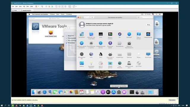Click the Windows Start button
The image size is (190, 107).
(2, 106)
